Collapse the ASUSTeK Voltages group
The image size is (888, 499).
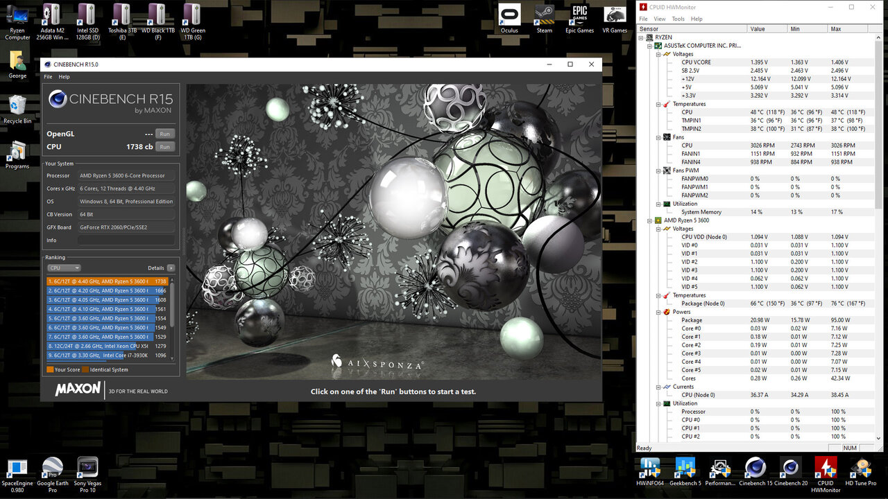tap(658, 54)
